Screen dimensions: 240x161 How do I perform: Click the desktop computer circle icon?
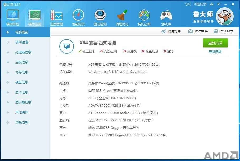point(66,46)
